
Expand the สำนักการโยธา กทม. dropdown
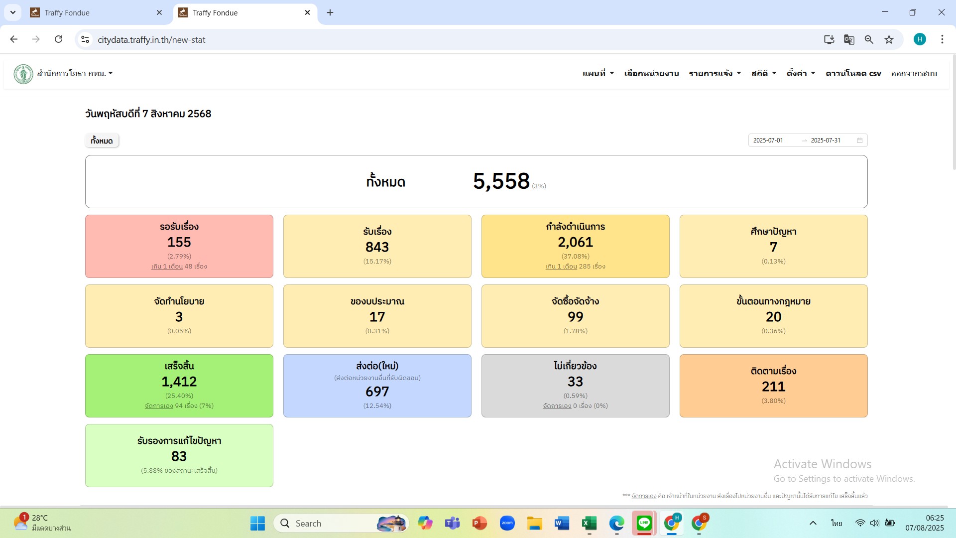(75, 73)
